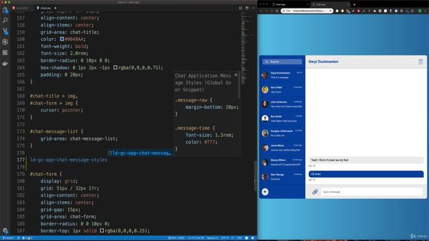
Task: Click Kim O'Neil's avatar picture
Action: pos(265,90)
